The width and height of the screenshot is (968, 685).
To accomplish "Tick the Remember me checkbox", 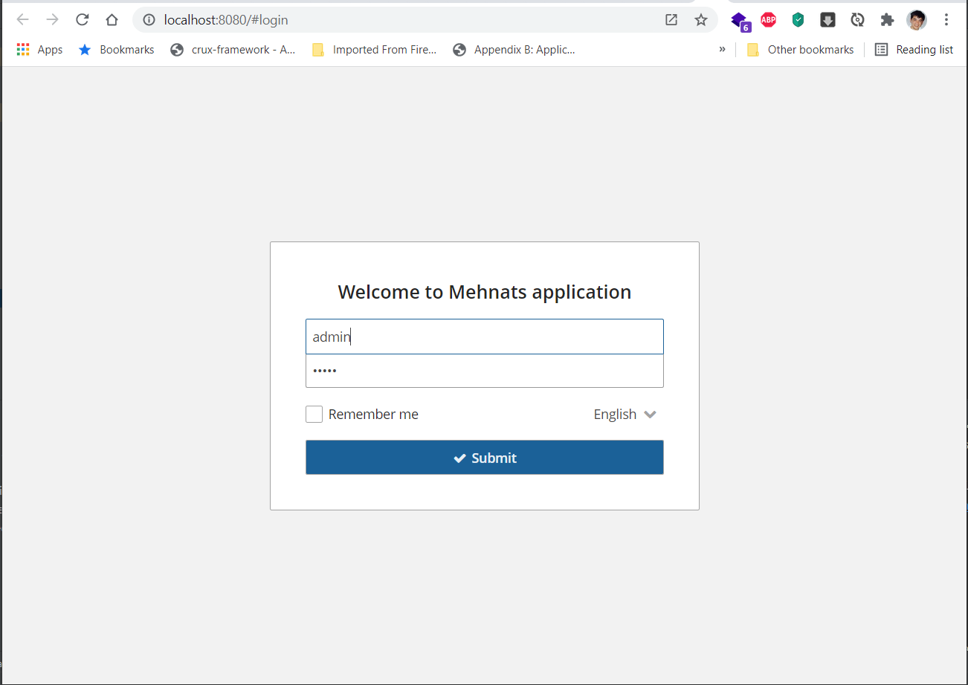I will (x=314, y=414).
